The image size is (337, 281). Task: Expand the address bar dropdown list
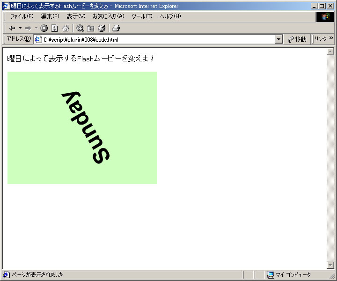pyautogui.click(x=279, y=39)
